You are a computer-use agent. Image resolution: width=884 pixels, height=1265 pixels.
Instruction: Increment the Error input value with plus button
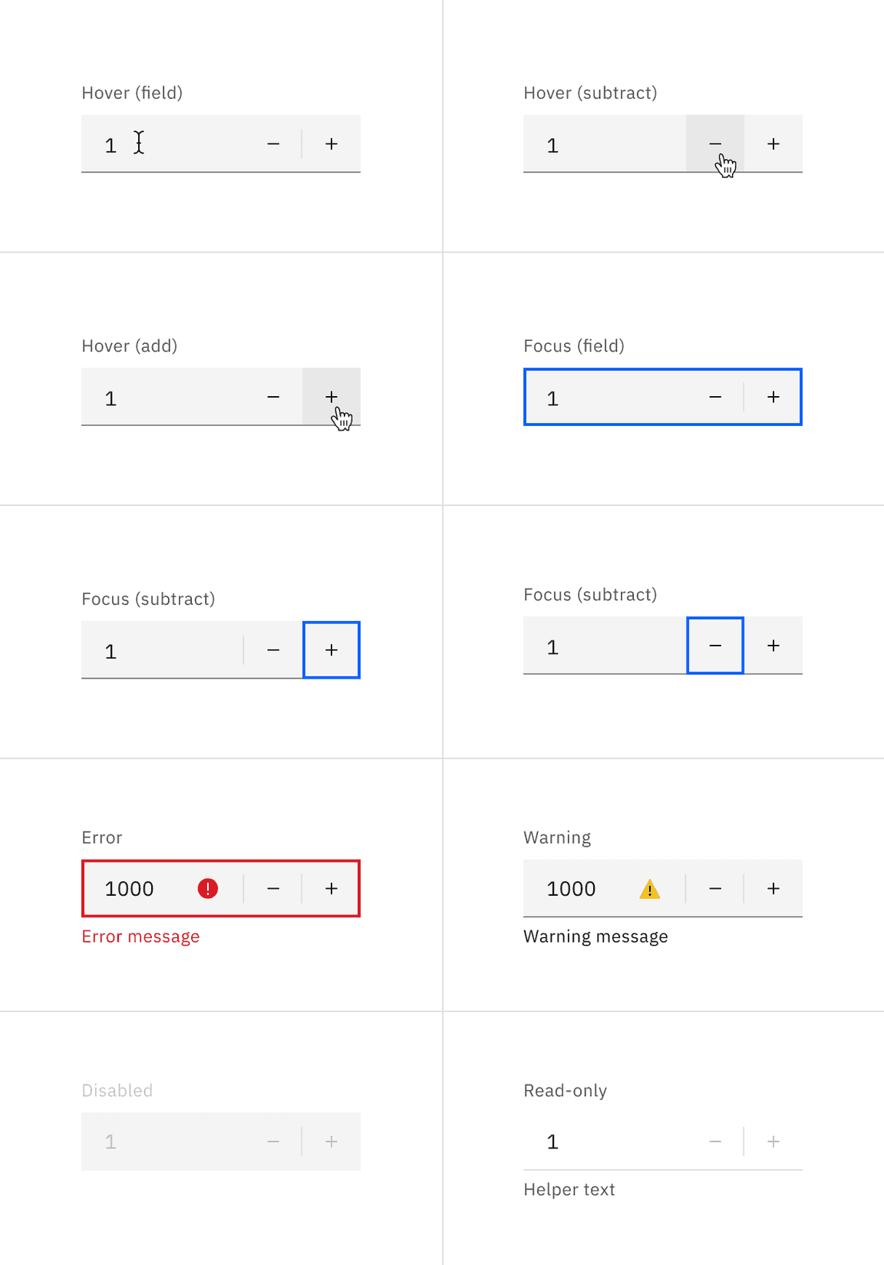pos(331,888)
